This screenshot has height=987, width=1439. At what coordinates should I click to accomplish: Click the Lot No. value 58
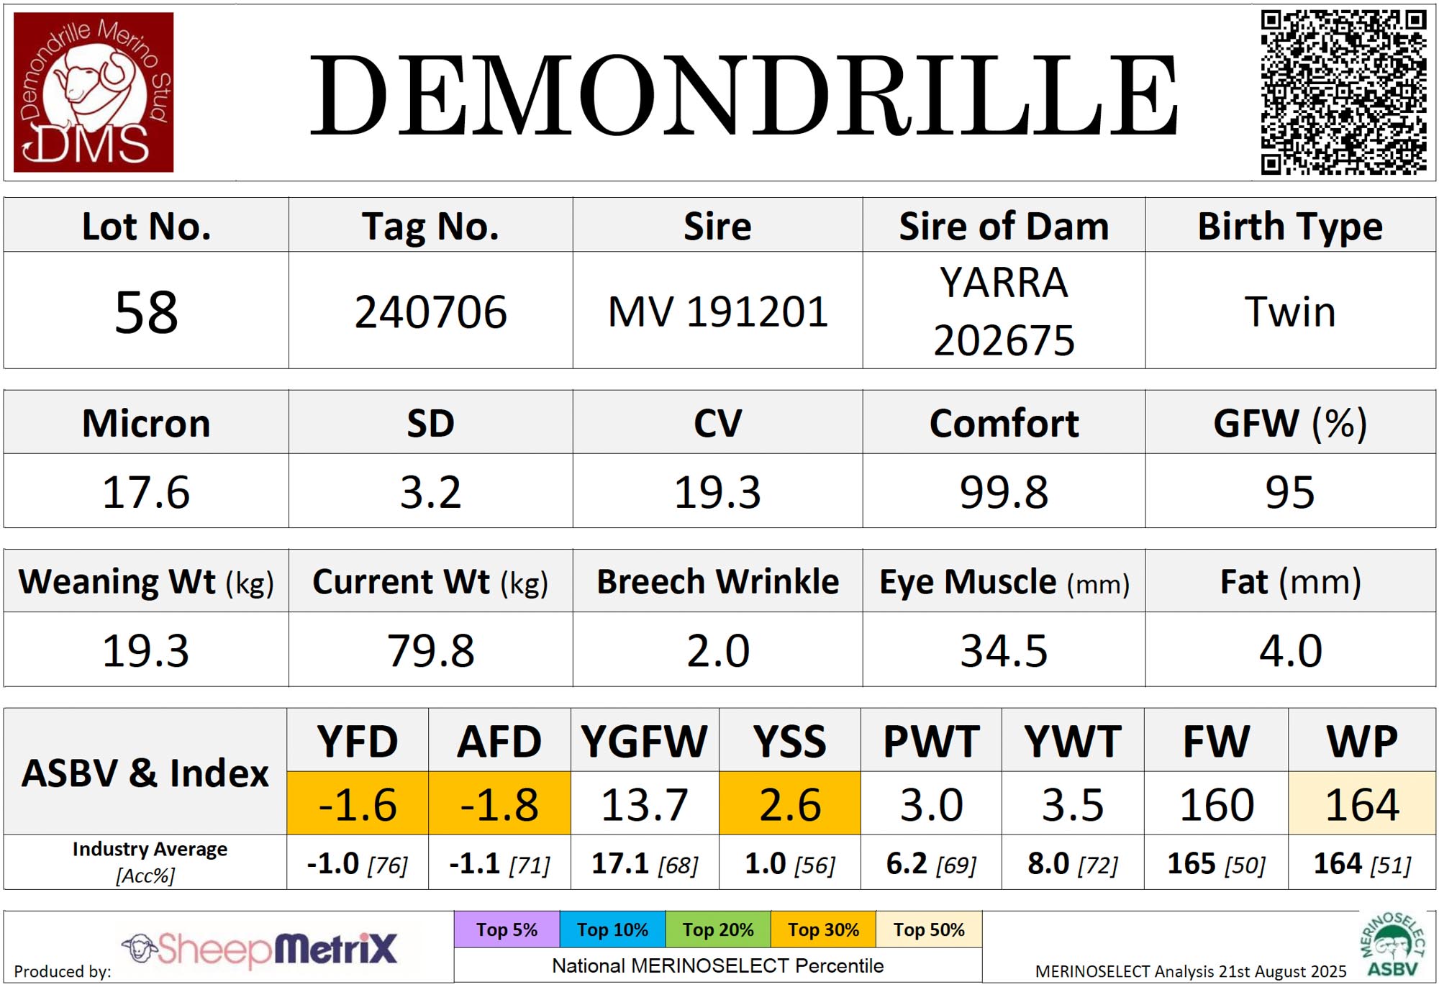point(146,312)
